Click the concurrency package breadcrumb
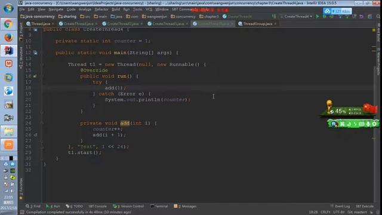382x215 pixels. (183, 17)
